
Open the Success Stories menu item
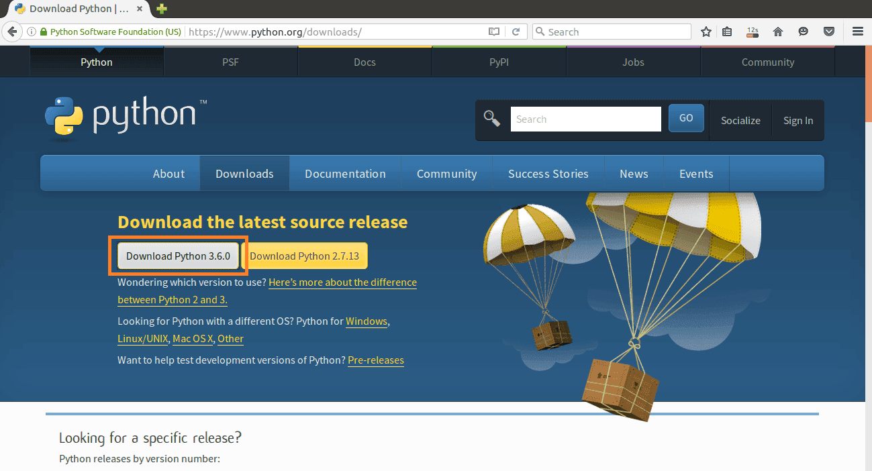[x=548, y=174]
